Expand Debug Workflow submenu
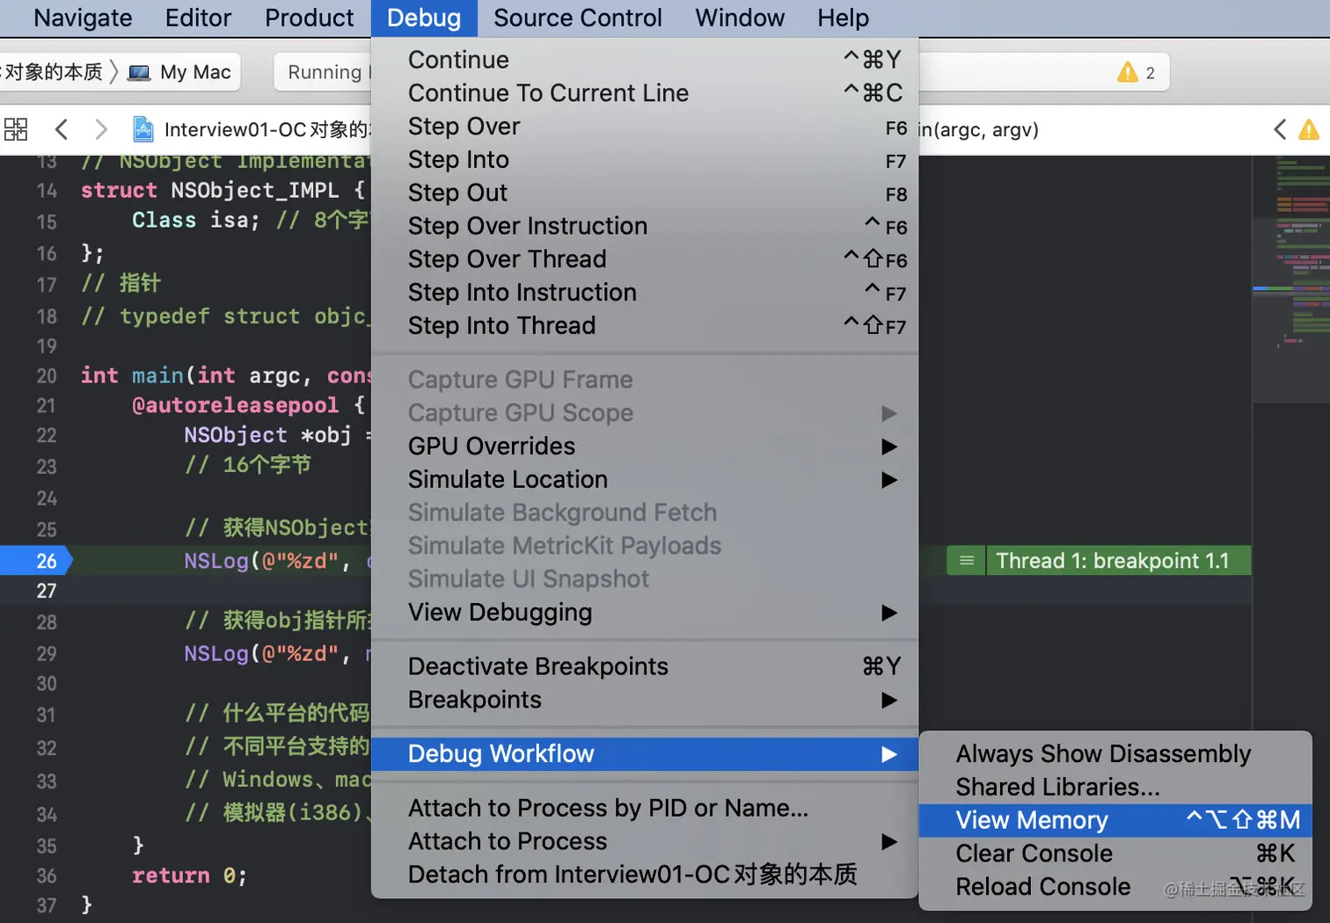This screenshot has width=1330, height=923. pyautogui.click(x=645, y=754)
